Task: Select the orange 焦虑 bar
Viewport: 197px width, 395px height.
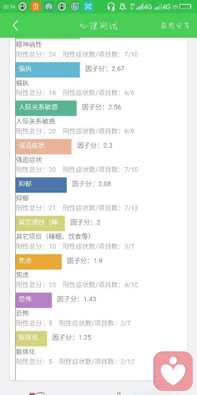Action: coord(39,262)
